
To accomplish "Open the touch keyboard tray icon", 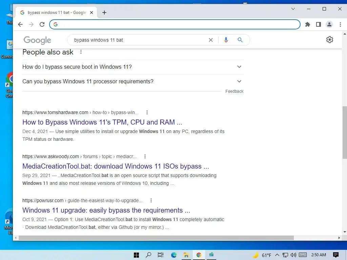I will (x=303, y=255).
